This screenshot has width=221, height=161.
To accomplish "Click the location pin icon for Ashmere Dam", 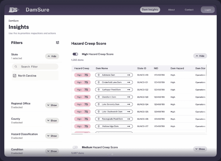I will click(x=99, y=75).
